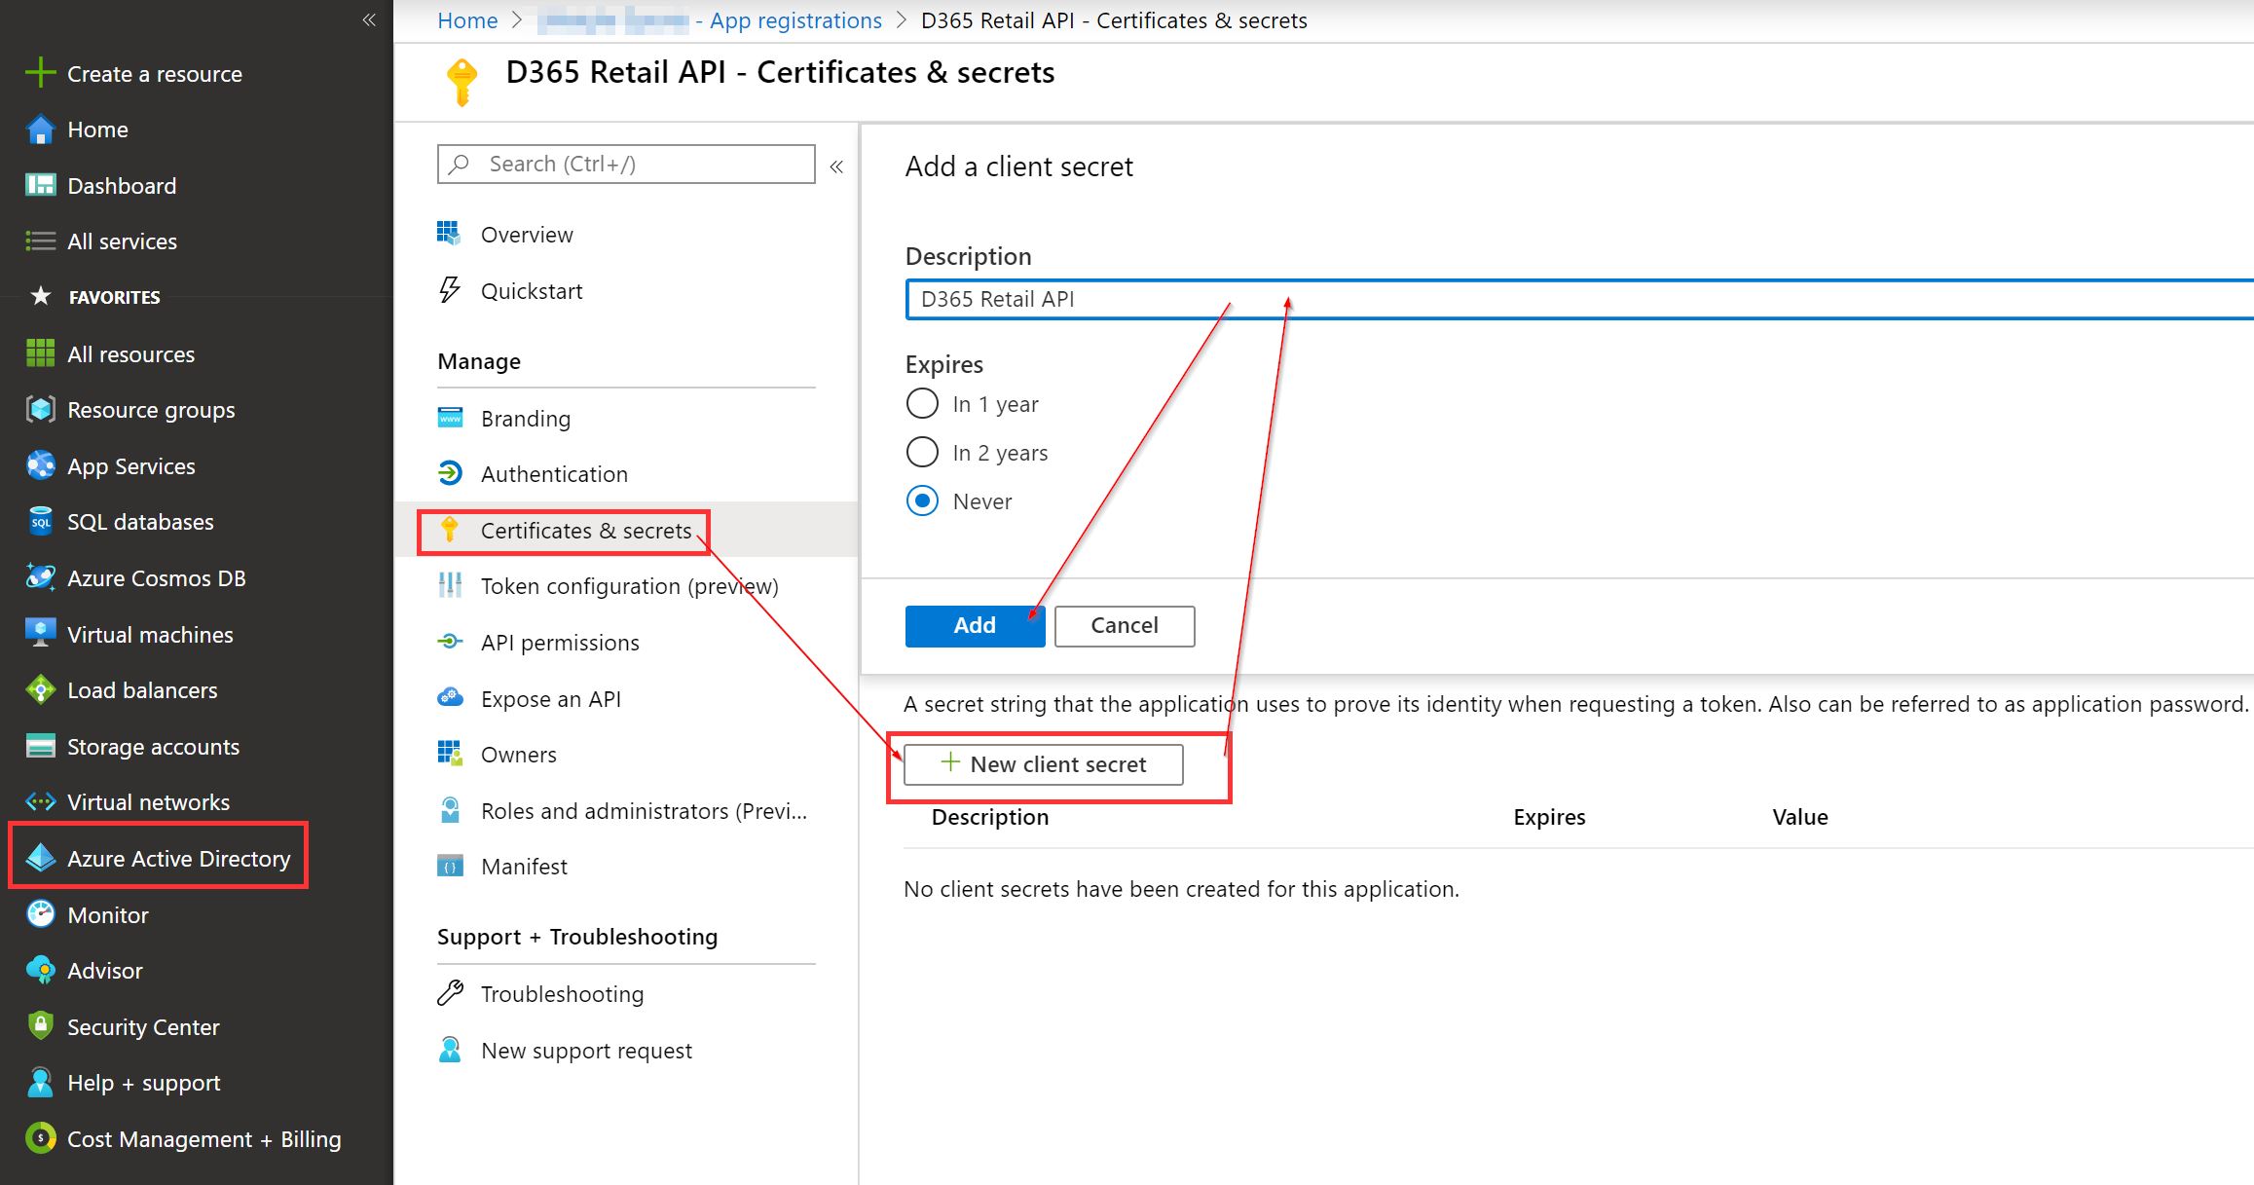This screenshot has height=1185, width=2254.
Task: Open the Storage accounts icon
Action: click(x=40, y=747)
